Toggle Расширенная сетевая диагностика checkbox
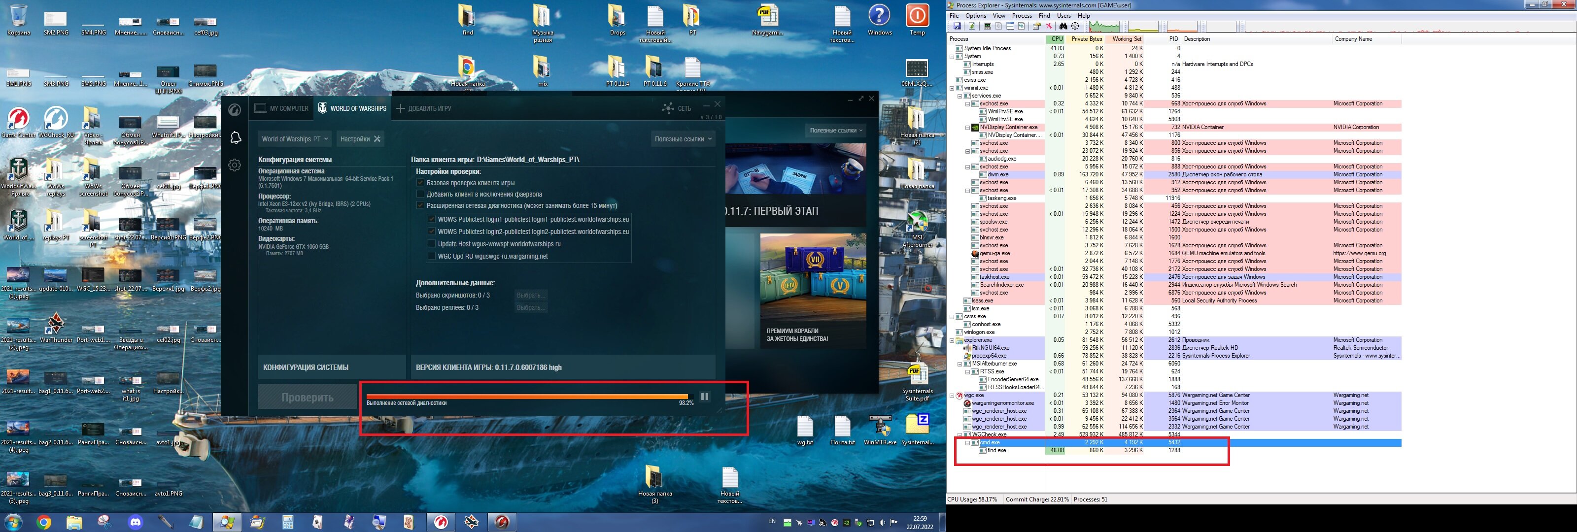 pyautogui.click(x=420, y=205)
